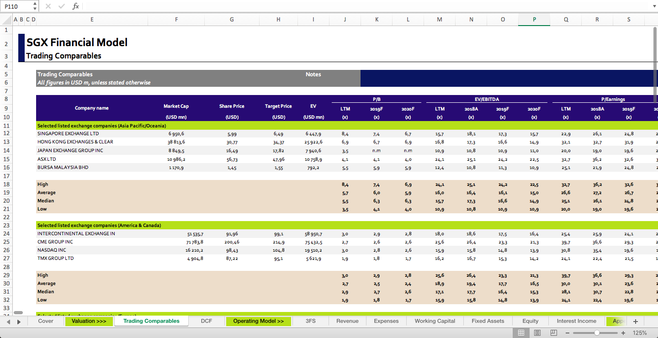Viewport: 658px width, 338px height.
Task: Open the Name Box dropdown stepper arrows
Action: coord(35,6)
